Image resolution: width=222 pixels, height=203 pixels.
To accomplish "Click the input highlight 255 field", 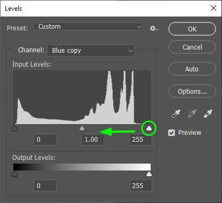I will [x=141, y=140].
